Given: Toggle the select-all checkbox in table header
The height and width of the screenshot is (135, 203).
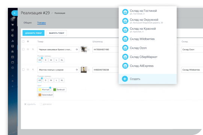Looking at the screenshot, I should coord(23,42).
